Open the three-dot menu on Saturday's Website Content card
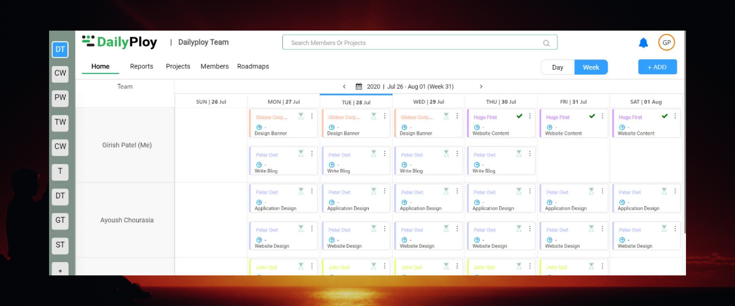 [x=675, y=116]
